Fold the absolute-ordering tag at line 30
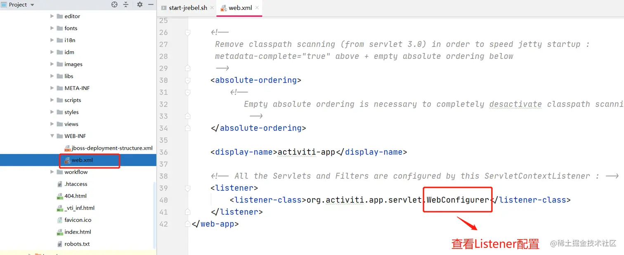 [188, 80]
